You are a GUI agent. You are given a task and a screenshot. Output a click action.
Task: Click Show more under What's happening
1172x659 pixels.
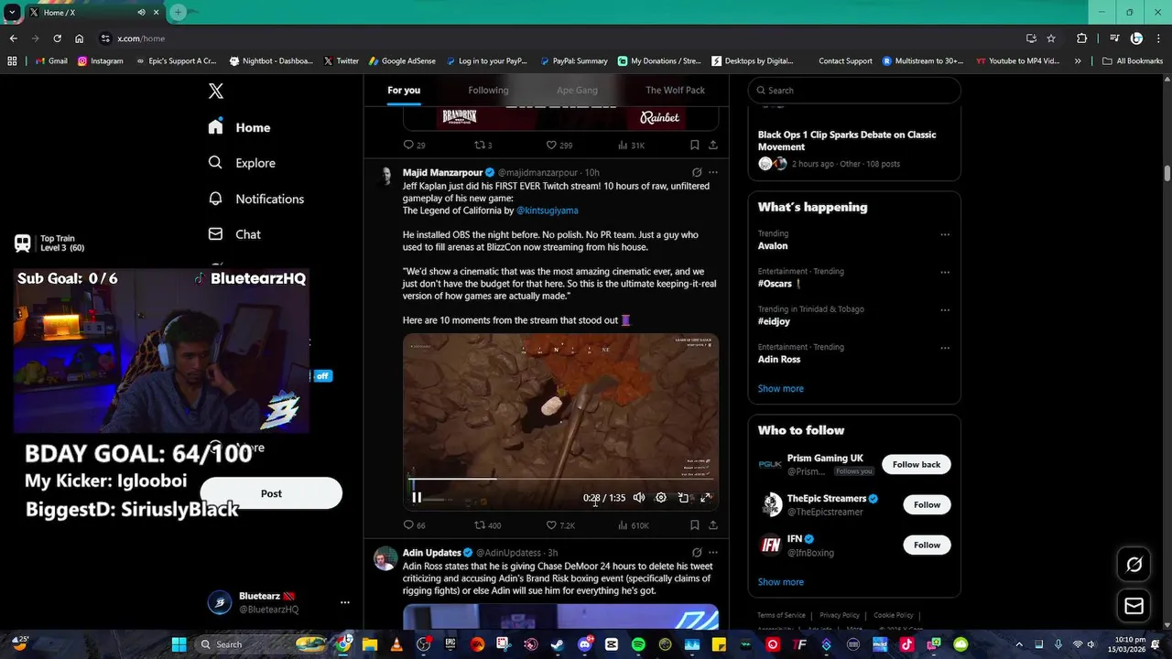click(x=780, y=388)
